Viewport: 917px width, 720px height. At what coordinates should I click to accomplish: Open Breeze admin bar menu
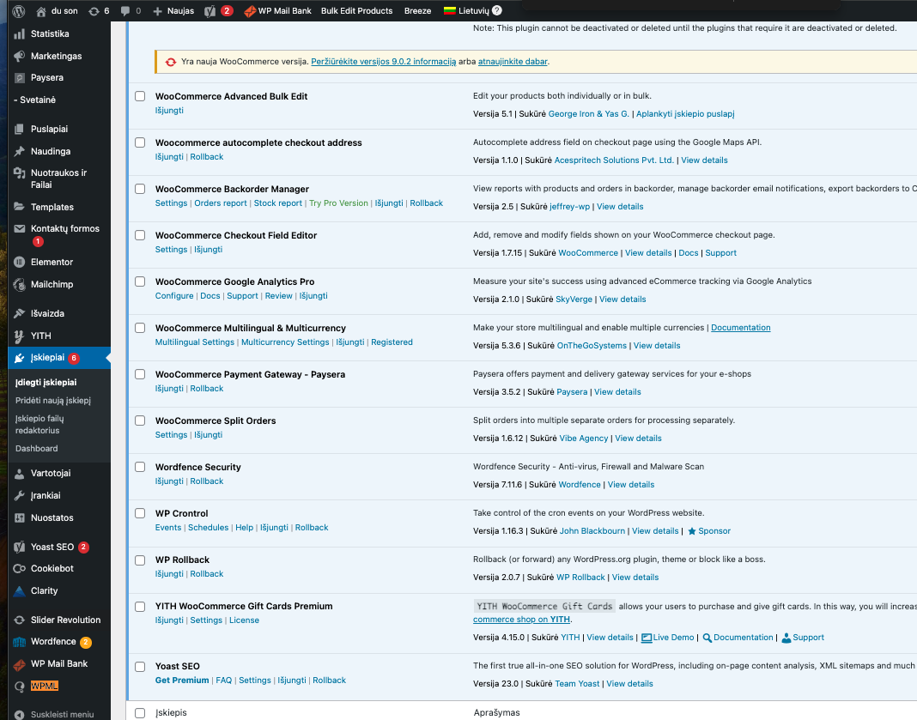[417, 10]
